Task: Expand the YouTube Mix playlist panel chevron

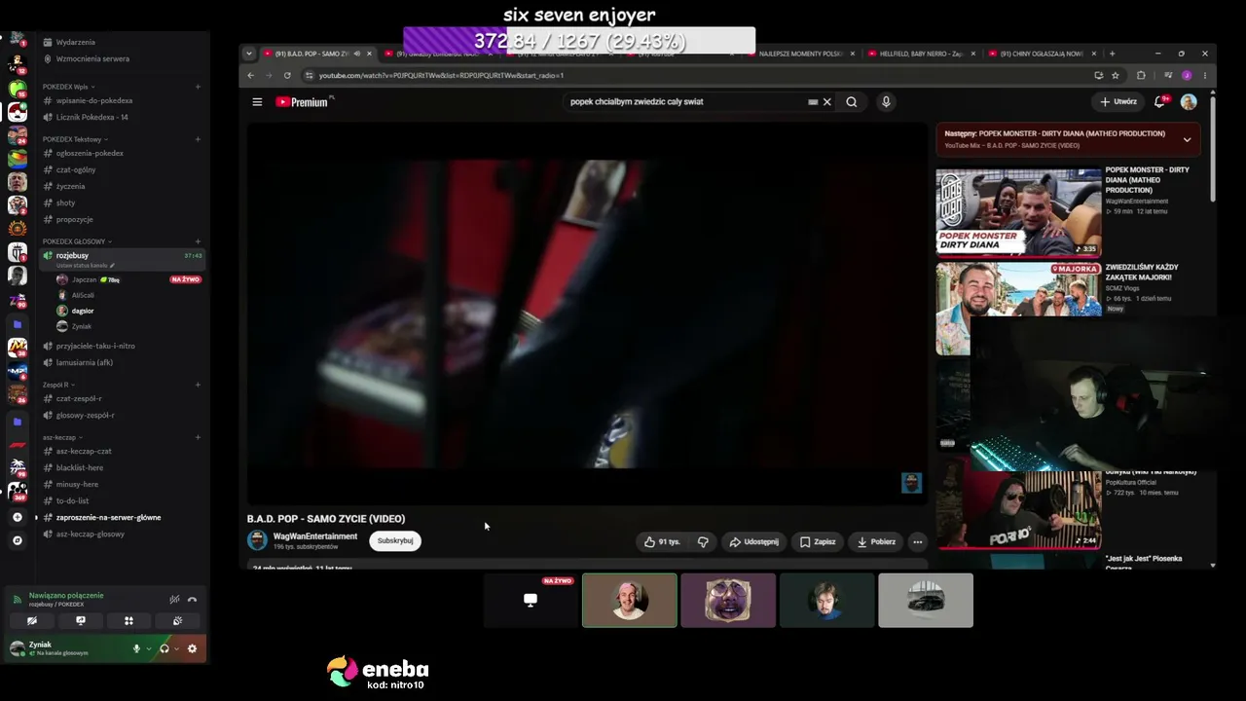Action: 1187,139
